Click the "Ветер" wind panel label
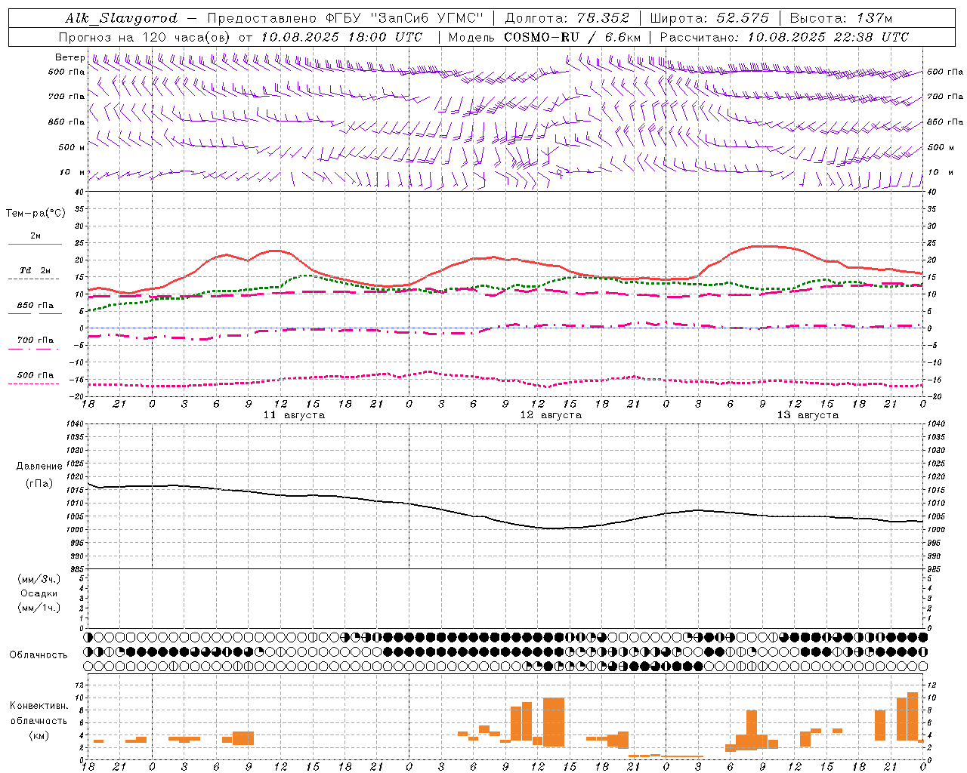The width and height of the screenshot is (967, 773). [x=70, y=57]
